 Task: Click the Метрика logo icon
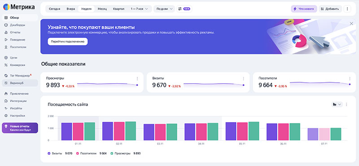(6, 7)
